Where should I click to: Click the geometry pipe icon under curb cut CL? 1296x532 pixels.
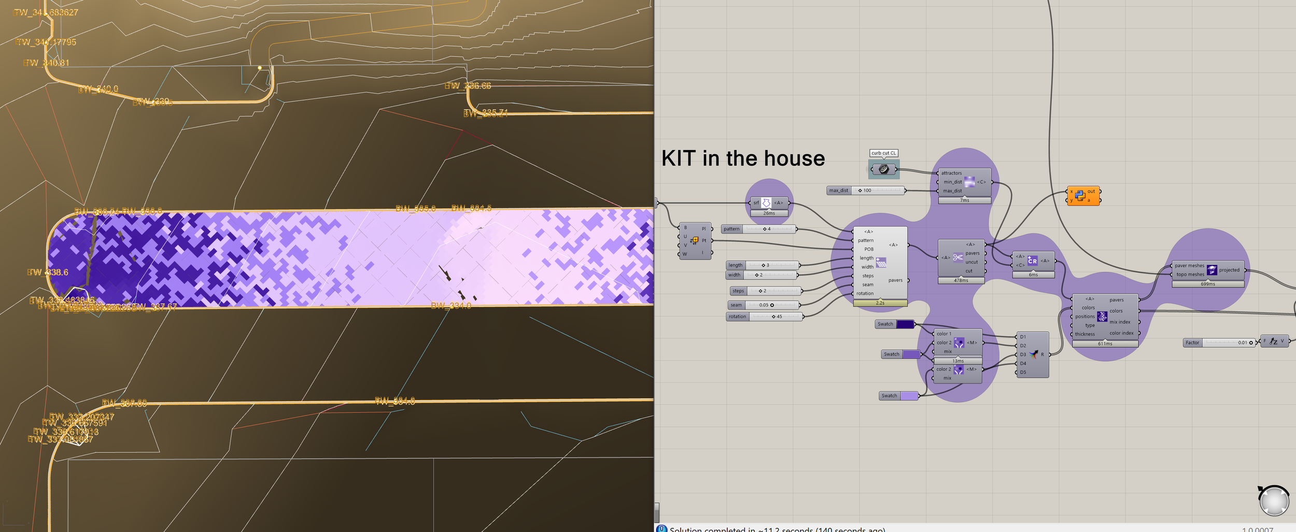(x=884, y=168)
